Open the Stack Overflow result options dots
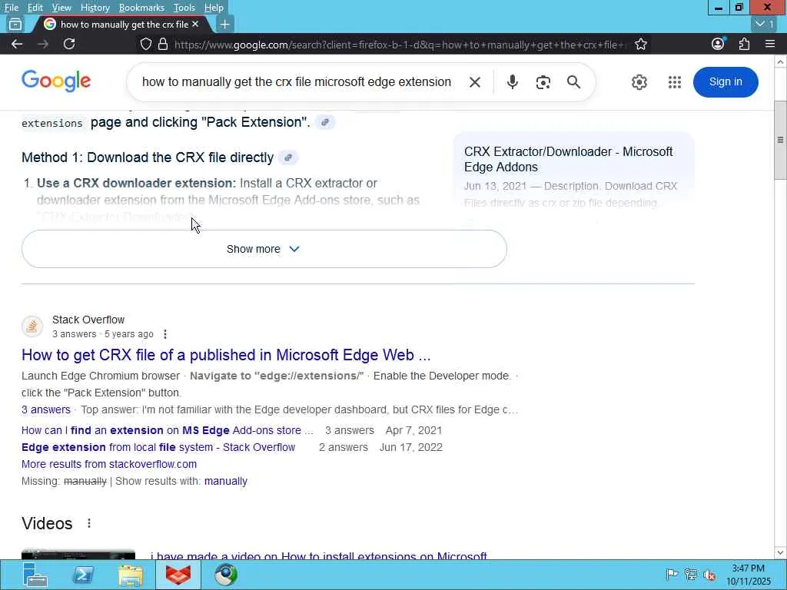 (x=165, y=334)
